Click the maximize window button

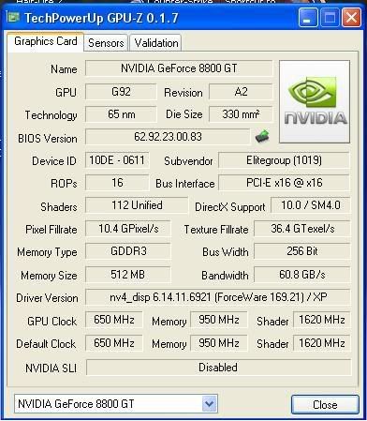[330, 18]
